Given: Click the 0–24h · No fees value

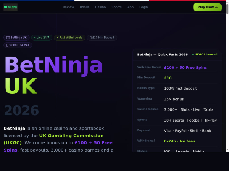Looking at the screenshot, I should 179,141.
